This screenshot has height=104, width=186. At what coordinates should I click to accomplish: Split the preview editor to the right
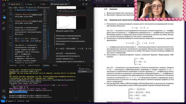pyautogui.click(x=86, y=4)
